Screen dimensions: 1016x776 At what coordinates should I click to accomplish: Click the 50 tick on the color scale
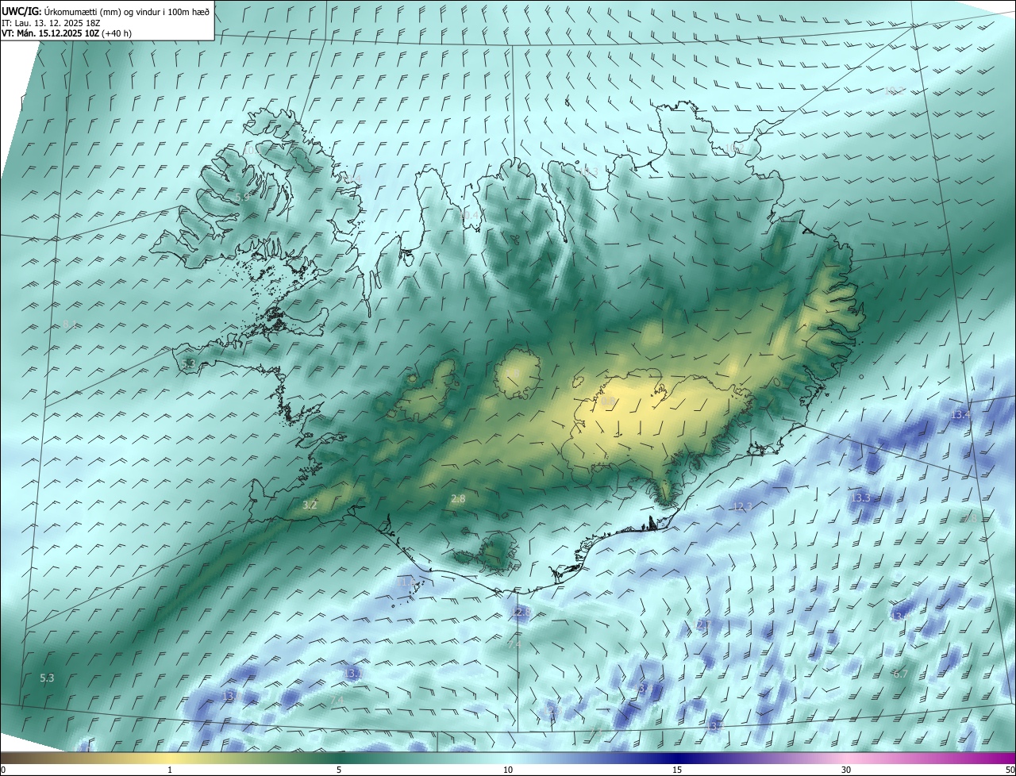(x=1010, y=770)
